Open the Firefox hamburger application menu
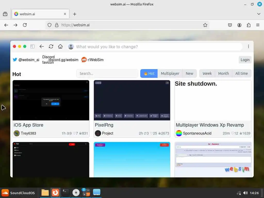The width and height of the screenshot is (264, 198). 258,25
